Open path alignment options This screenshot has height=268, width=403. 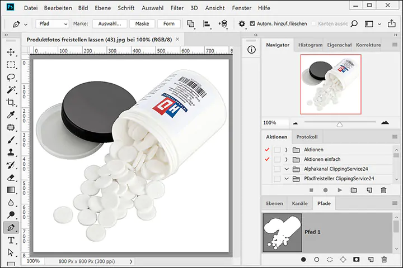[207, 24]
